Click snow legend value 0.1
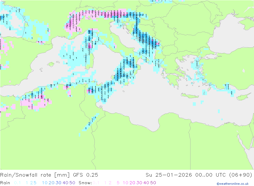This screenshot has height=186, width=254. point(96,183)
